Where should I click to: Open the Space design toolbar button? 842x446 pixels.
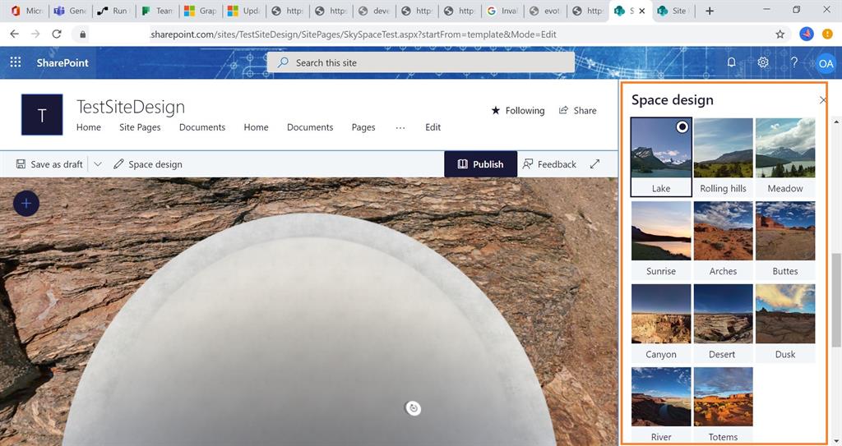(148, 164)
